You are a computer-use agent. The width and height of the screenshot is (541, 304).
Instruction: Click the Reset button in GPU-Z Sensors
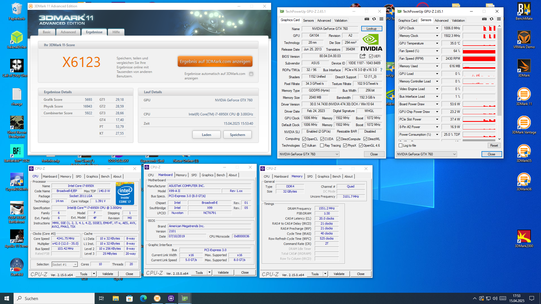pyautogui.click(x=494, y=146)
